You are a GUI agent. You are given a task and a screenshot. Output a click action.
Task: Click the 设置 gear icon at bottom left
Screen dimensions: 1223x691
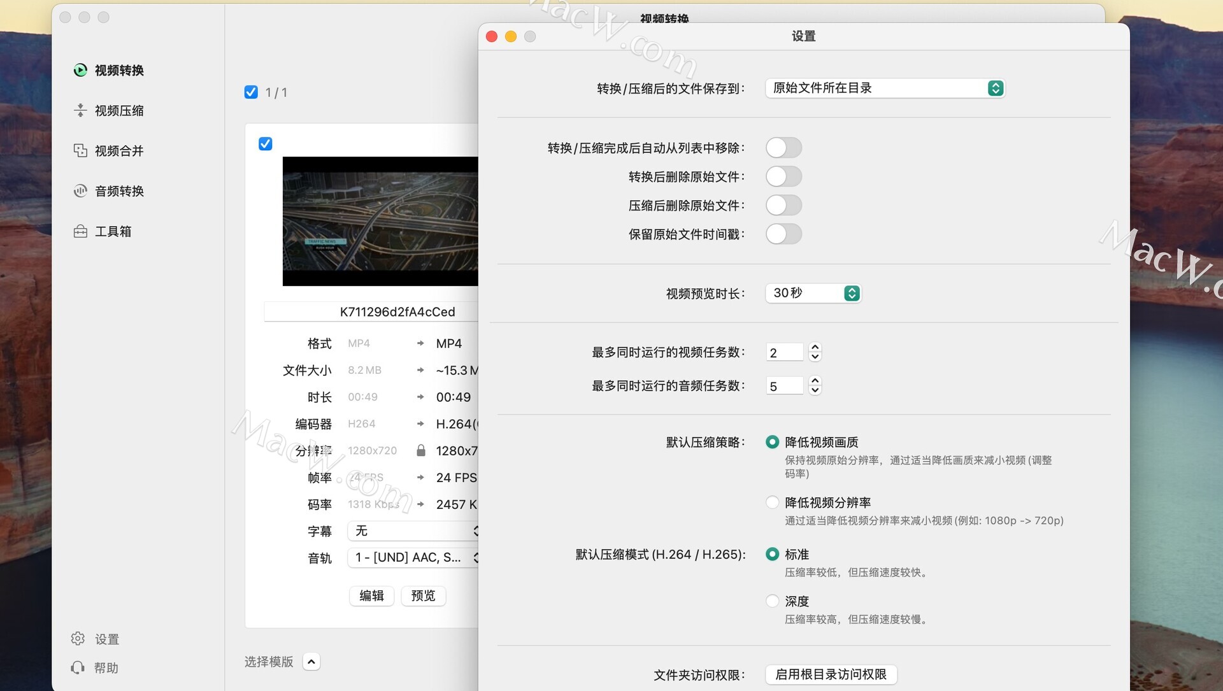[78, 638]
